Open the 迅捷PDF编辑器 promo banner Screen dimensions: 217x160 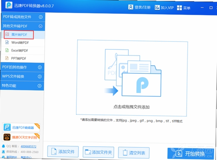coord(21,127)
